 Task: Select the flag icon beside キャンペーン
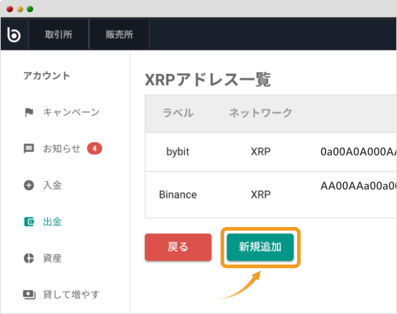click(29, 112)
